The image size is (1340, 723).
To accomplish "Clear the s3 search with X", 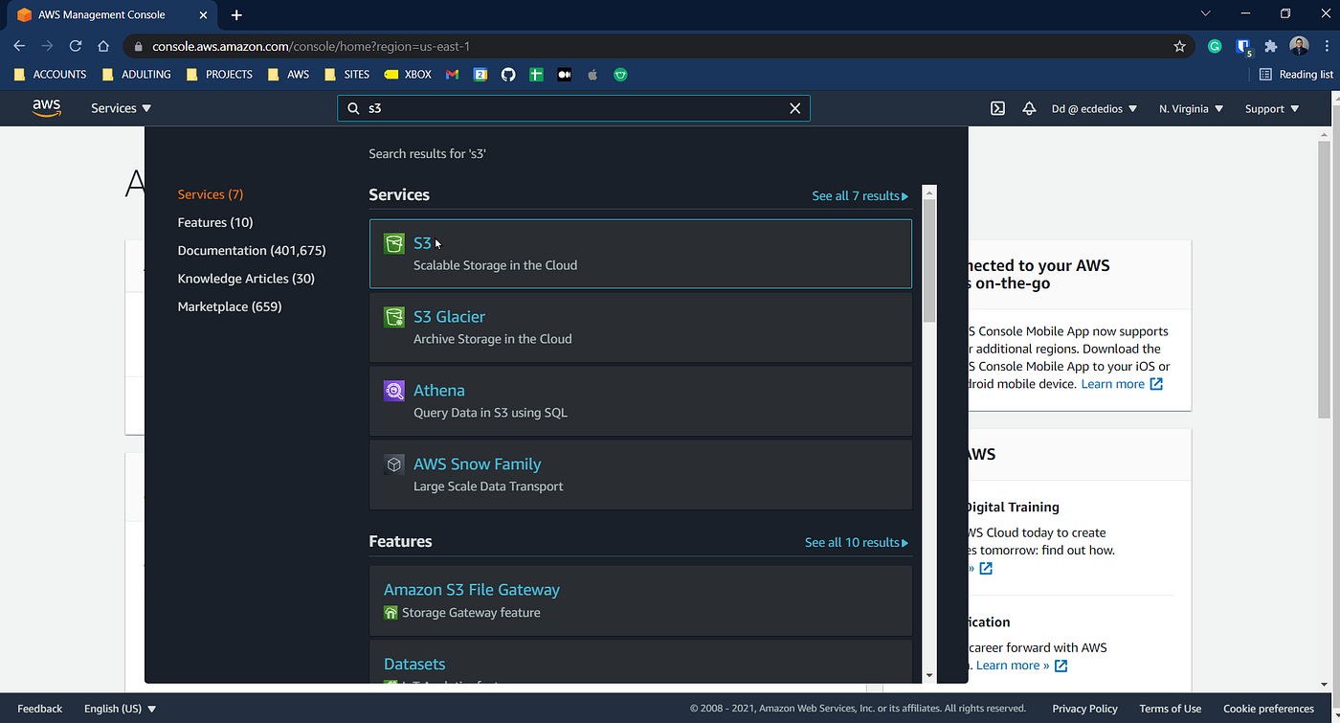I will click(794, 108).
